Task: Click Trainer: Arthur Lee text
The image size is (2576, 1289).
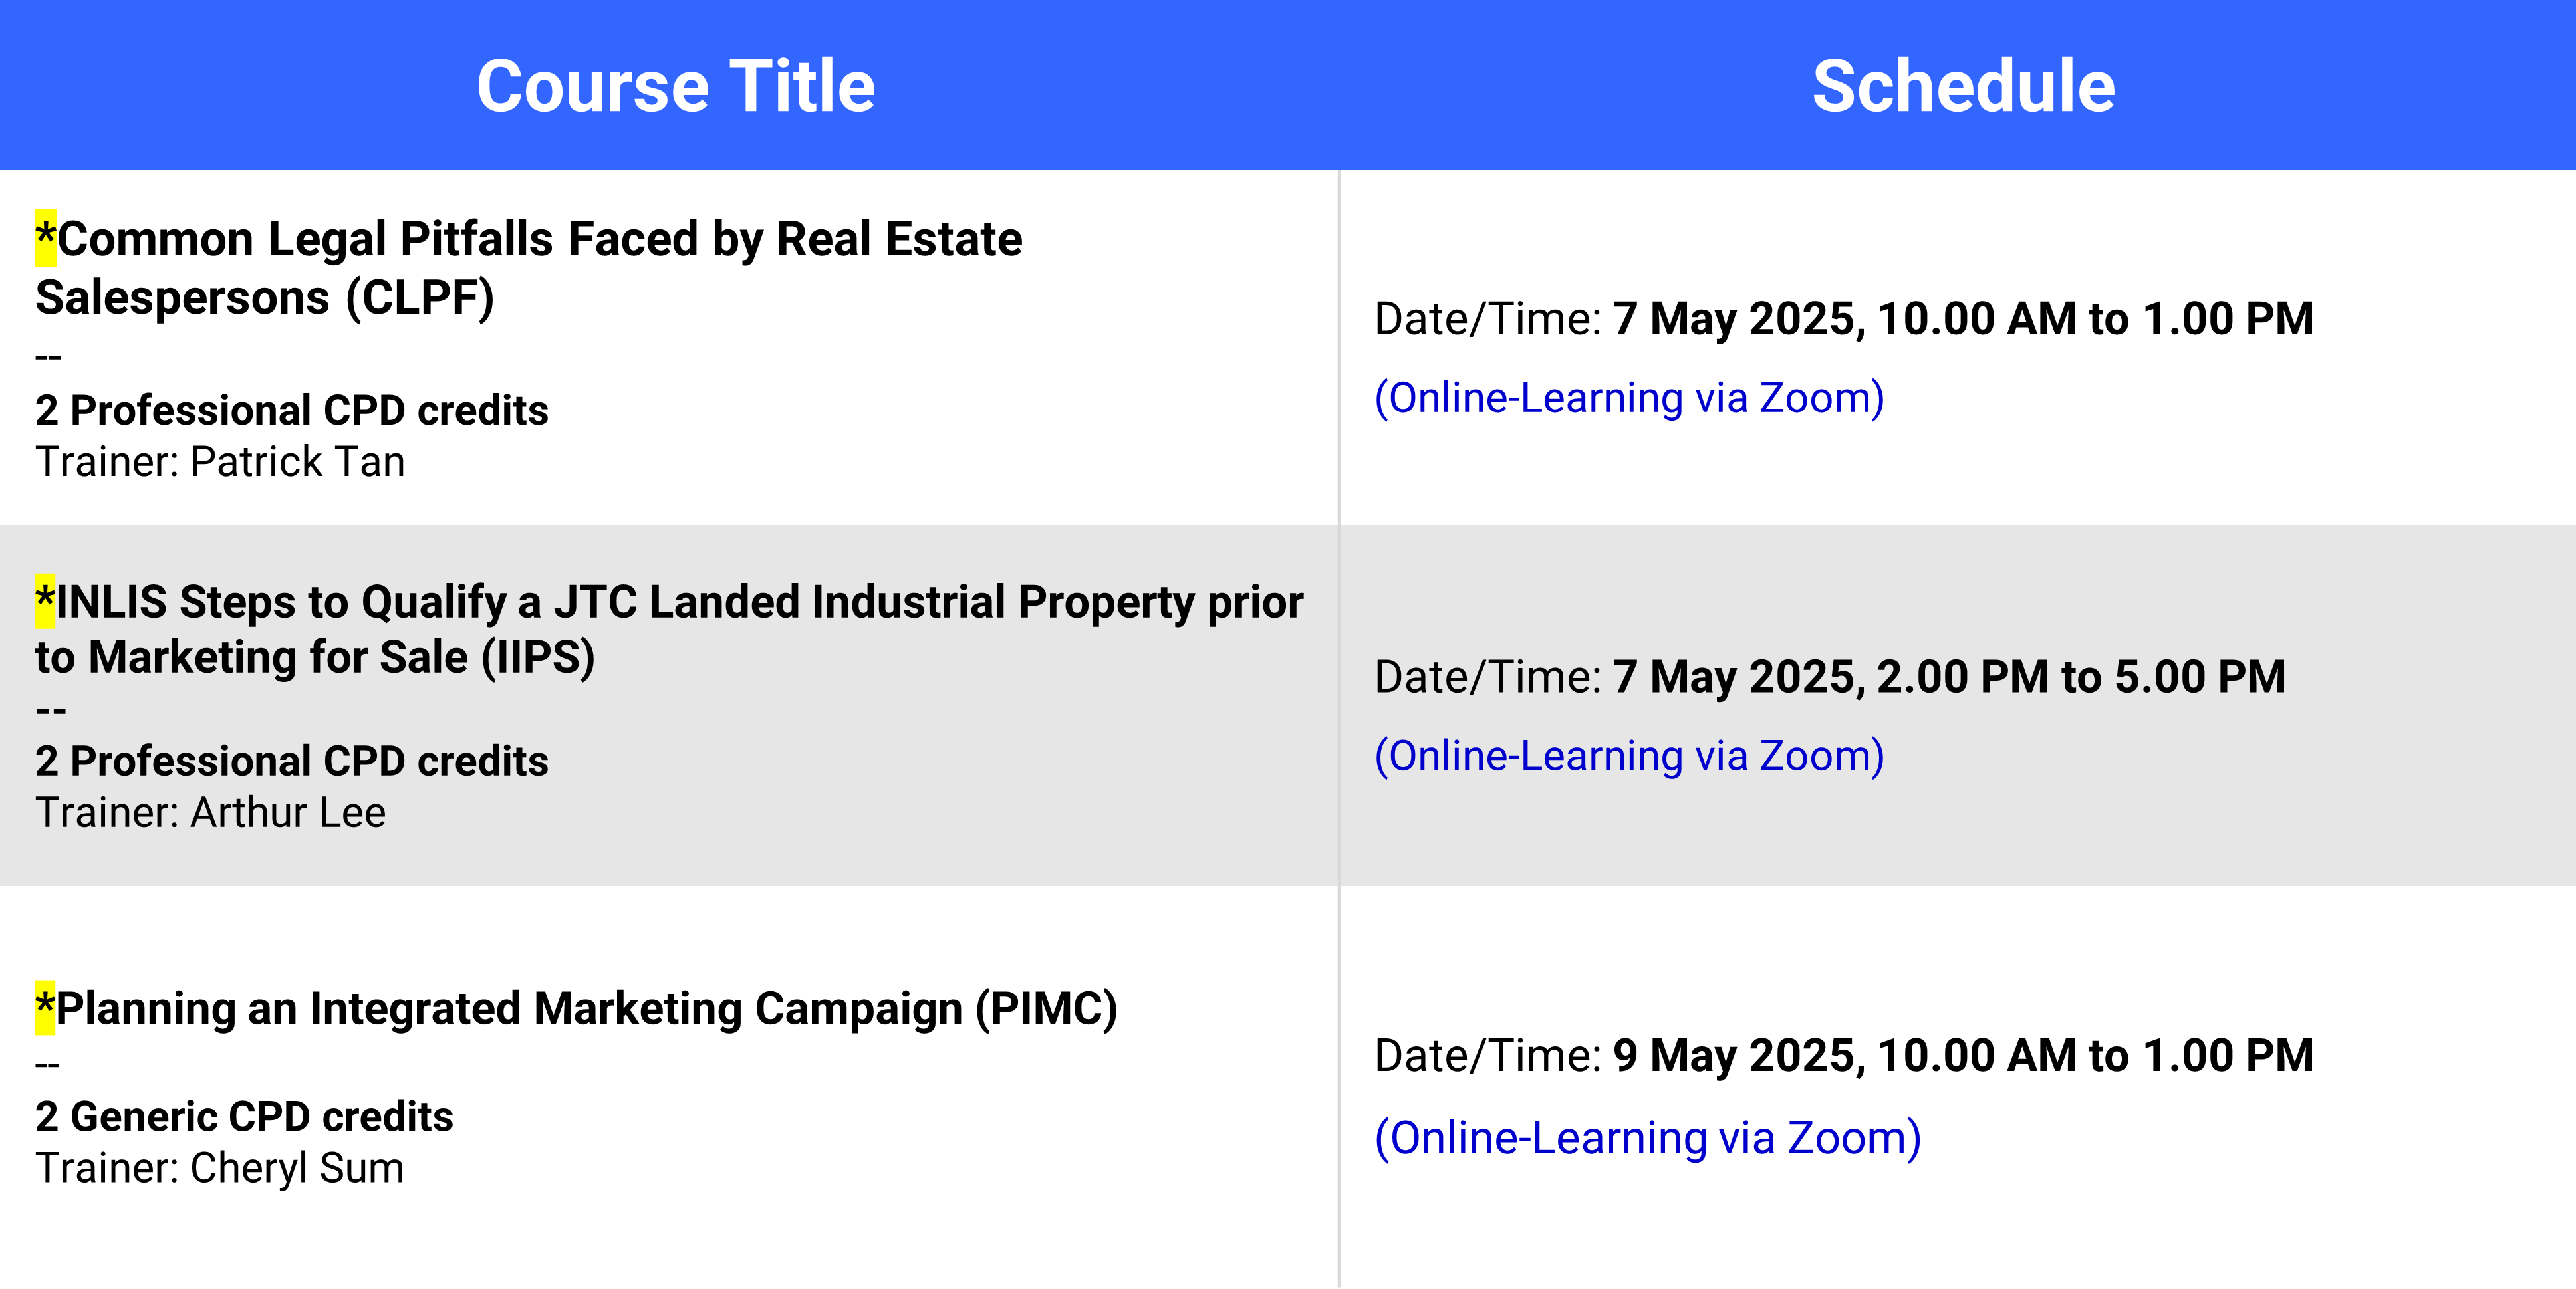Action: pos(210,813)
